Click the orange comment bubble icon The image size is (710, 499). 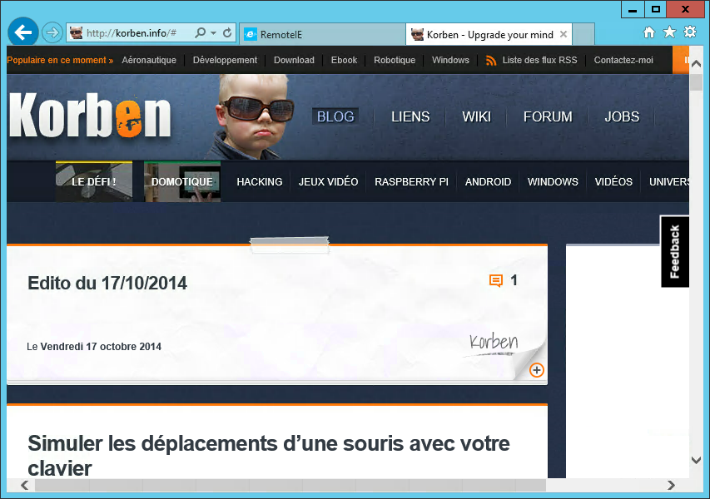pos(496,281)
